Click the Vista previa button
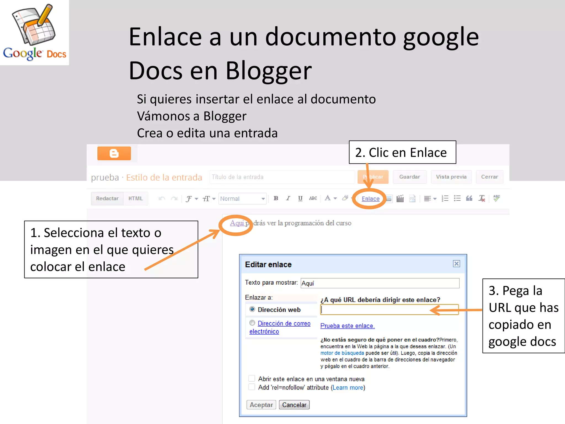Screen dimensions: 565x424 451,177
